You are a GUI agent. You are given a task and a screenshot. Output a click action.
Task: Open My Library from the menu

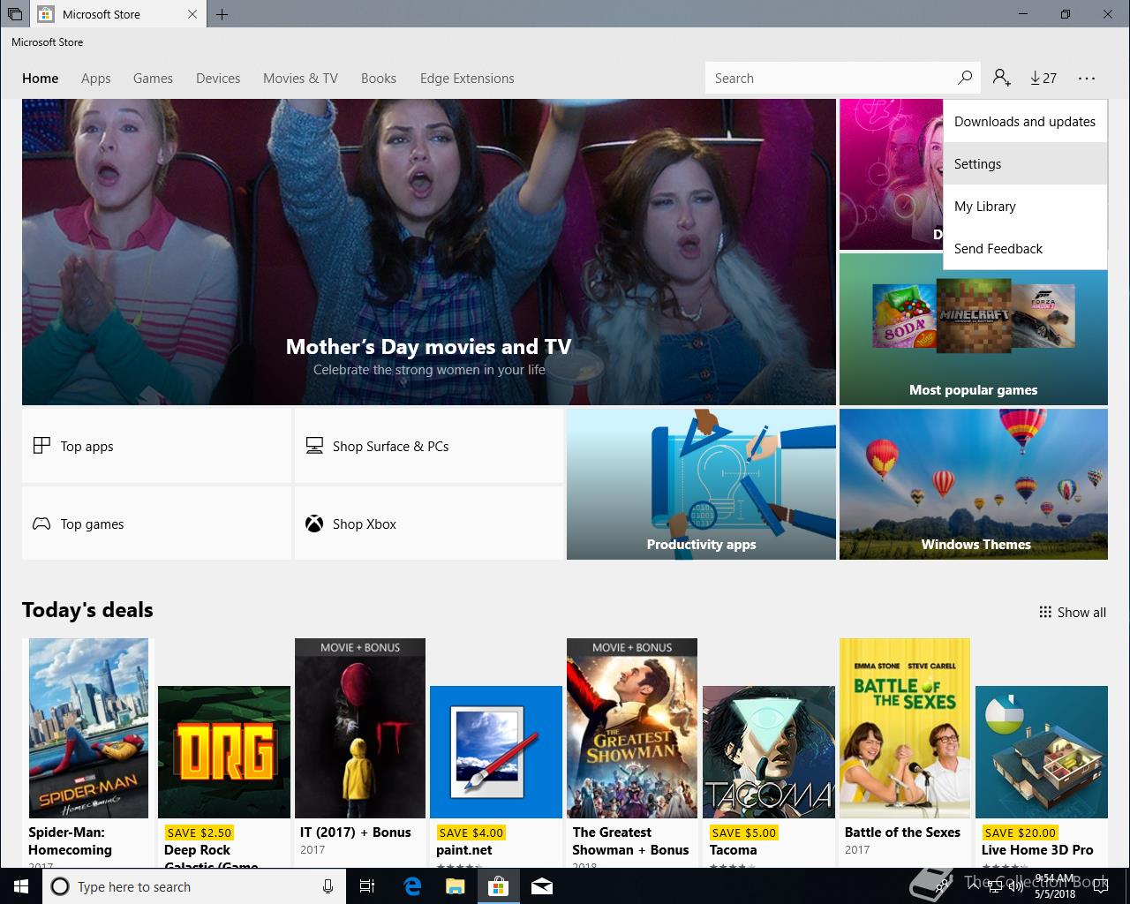click(x=1025, y=206)
